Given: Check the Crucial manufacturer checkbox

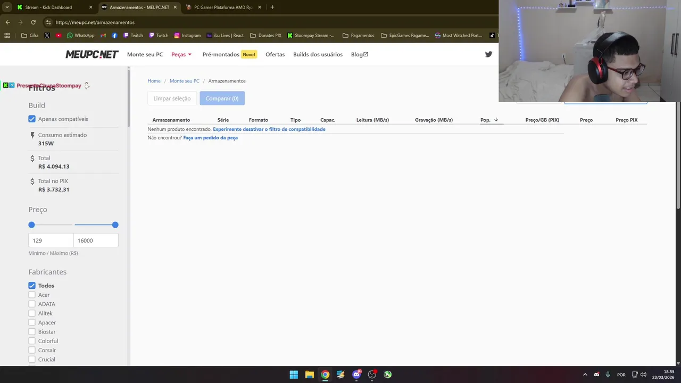Looking at the screenshot, I should point(32,360).
